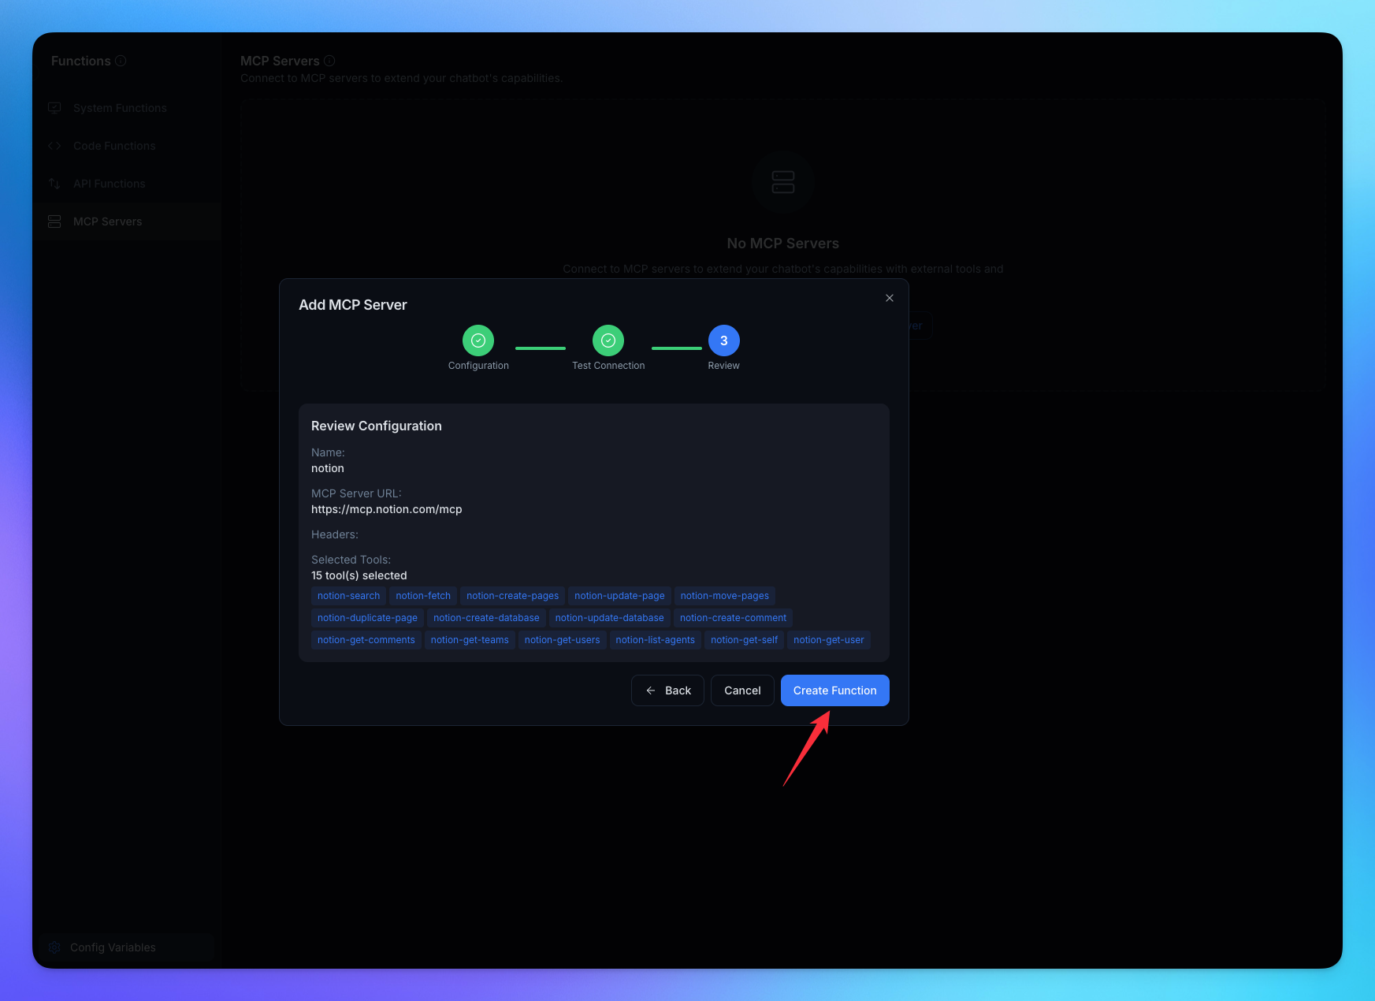Screen dimensions: 1375x1001
Task: Switch to the Review step labeled 3
Action: click(723, 340)
